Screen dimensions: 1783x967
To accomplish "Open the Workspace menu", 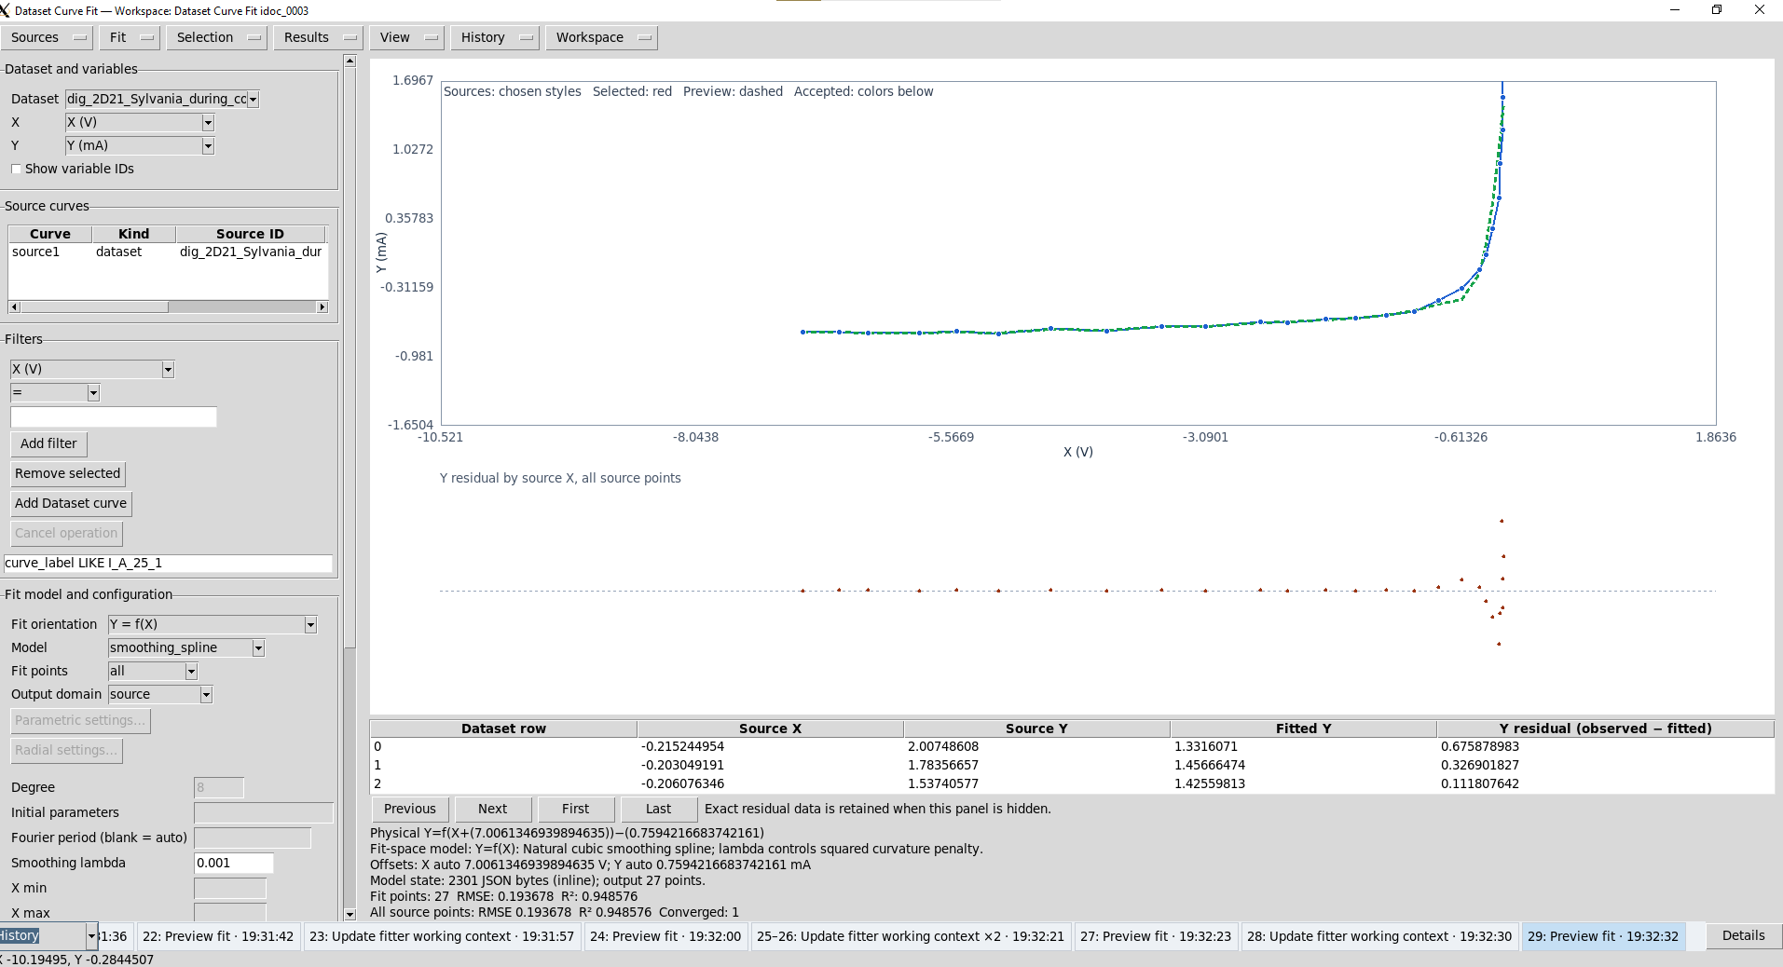I will [601, 37].
